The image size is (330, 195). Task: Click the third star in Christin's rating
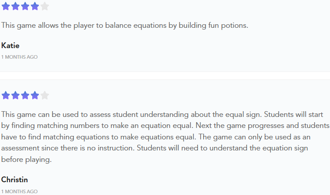pos(25,95)
